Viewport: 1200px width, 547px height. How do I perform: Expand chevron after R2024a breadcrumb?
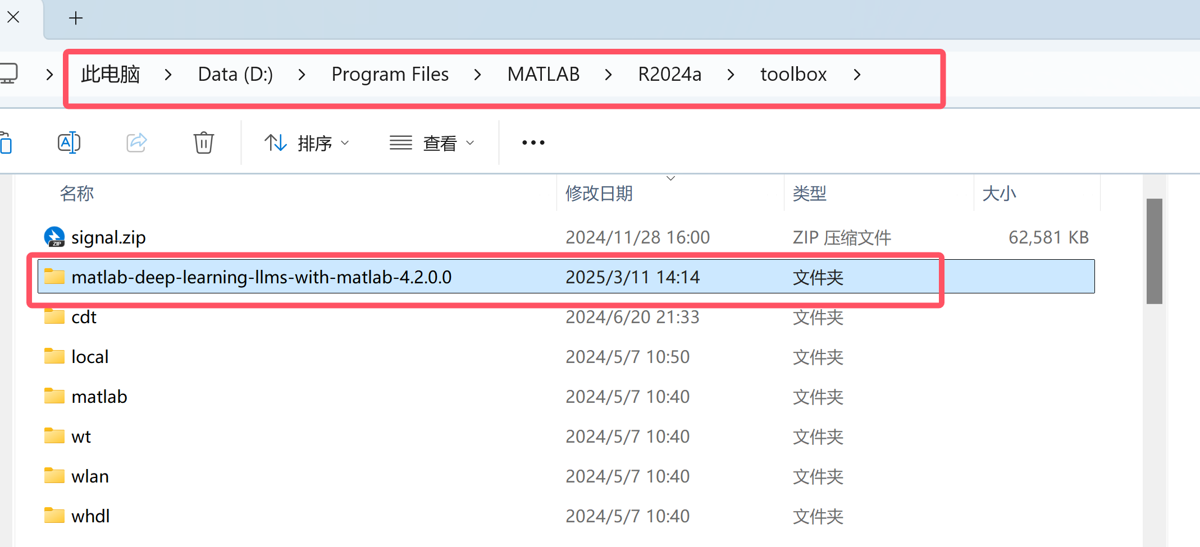coord(731,75)
